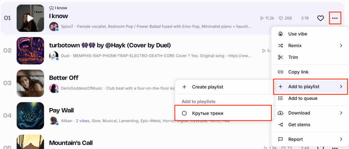Open the 2 vibes link on Pay Wall
The height and width of the screenshot is (149, 349).
tap(83, 121)
